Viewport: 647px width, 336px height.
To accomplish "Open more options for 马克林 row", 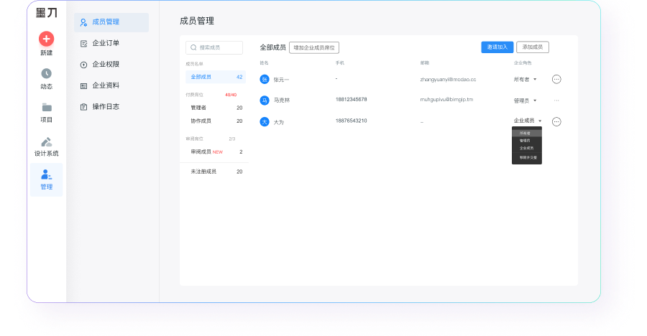I will click(x=556, y=101).
